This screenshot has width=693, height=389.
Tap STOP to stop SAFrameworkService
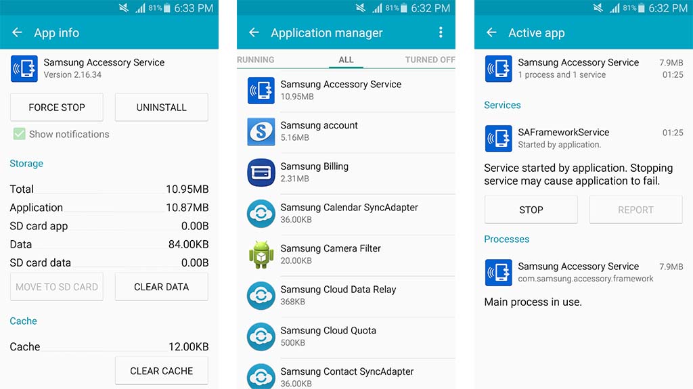click(531, 210)
